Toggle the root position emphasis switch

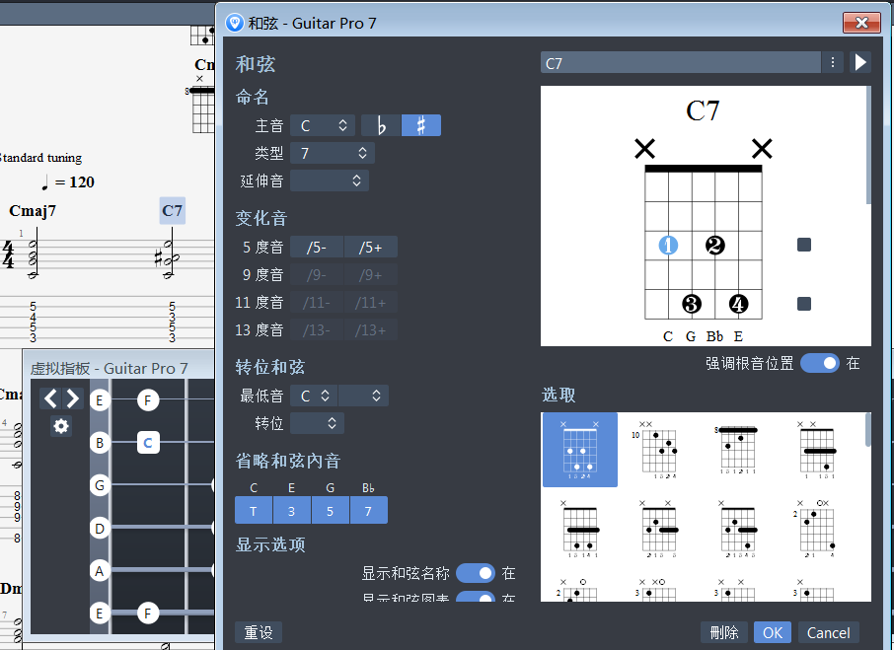819,363
